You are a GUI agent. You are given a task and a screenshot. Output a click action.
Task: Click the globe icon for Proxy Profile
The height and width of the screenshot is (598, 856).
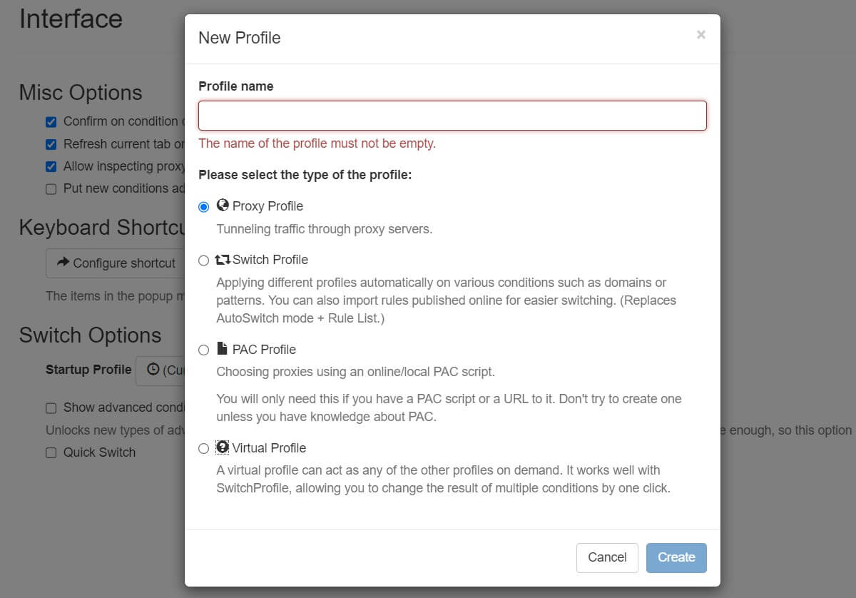pyautogui.click(x=223, y=206)
